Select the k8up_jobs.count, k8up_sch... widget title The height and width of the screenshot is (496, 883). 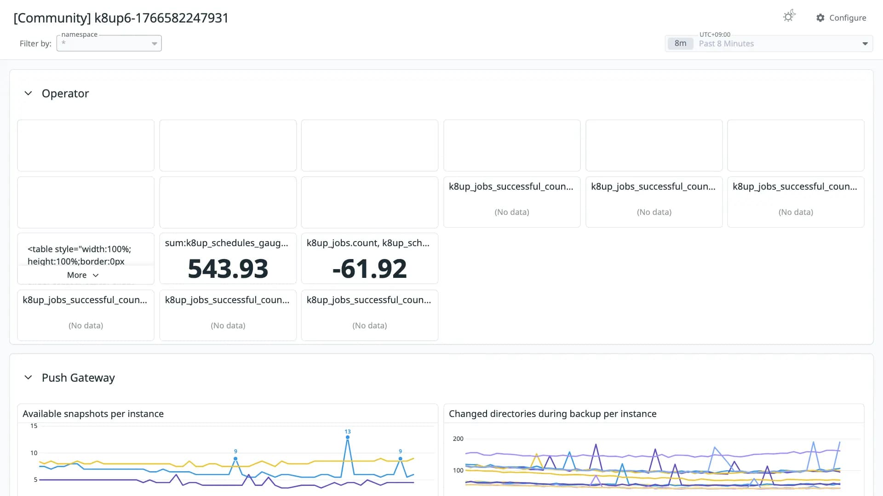(x=368, y=243)
